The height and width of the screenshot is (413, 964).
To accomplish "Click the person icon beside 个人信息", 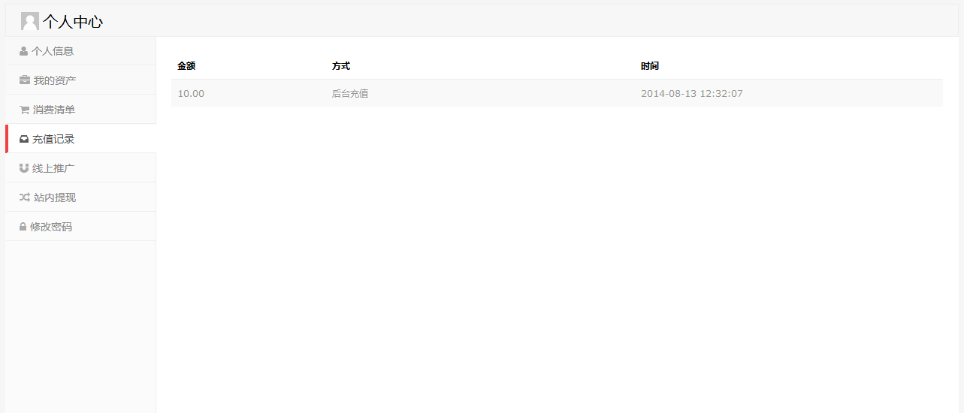I will (23, 52).
